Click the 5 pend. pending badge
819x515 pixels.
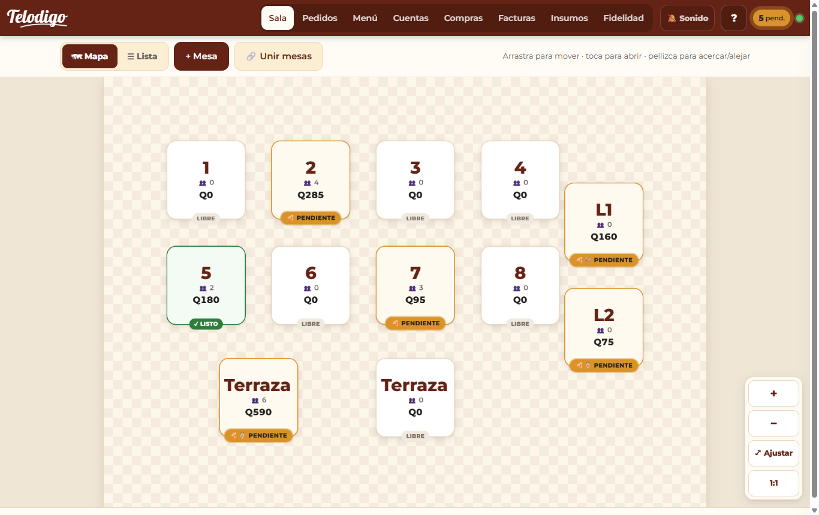772,18
